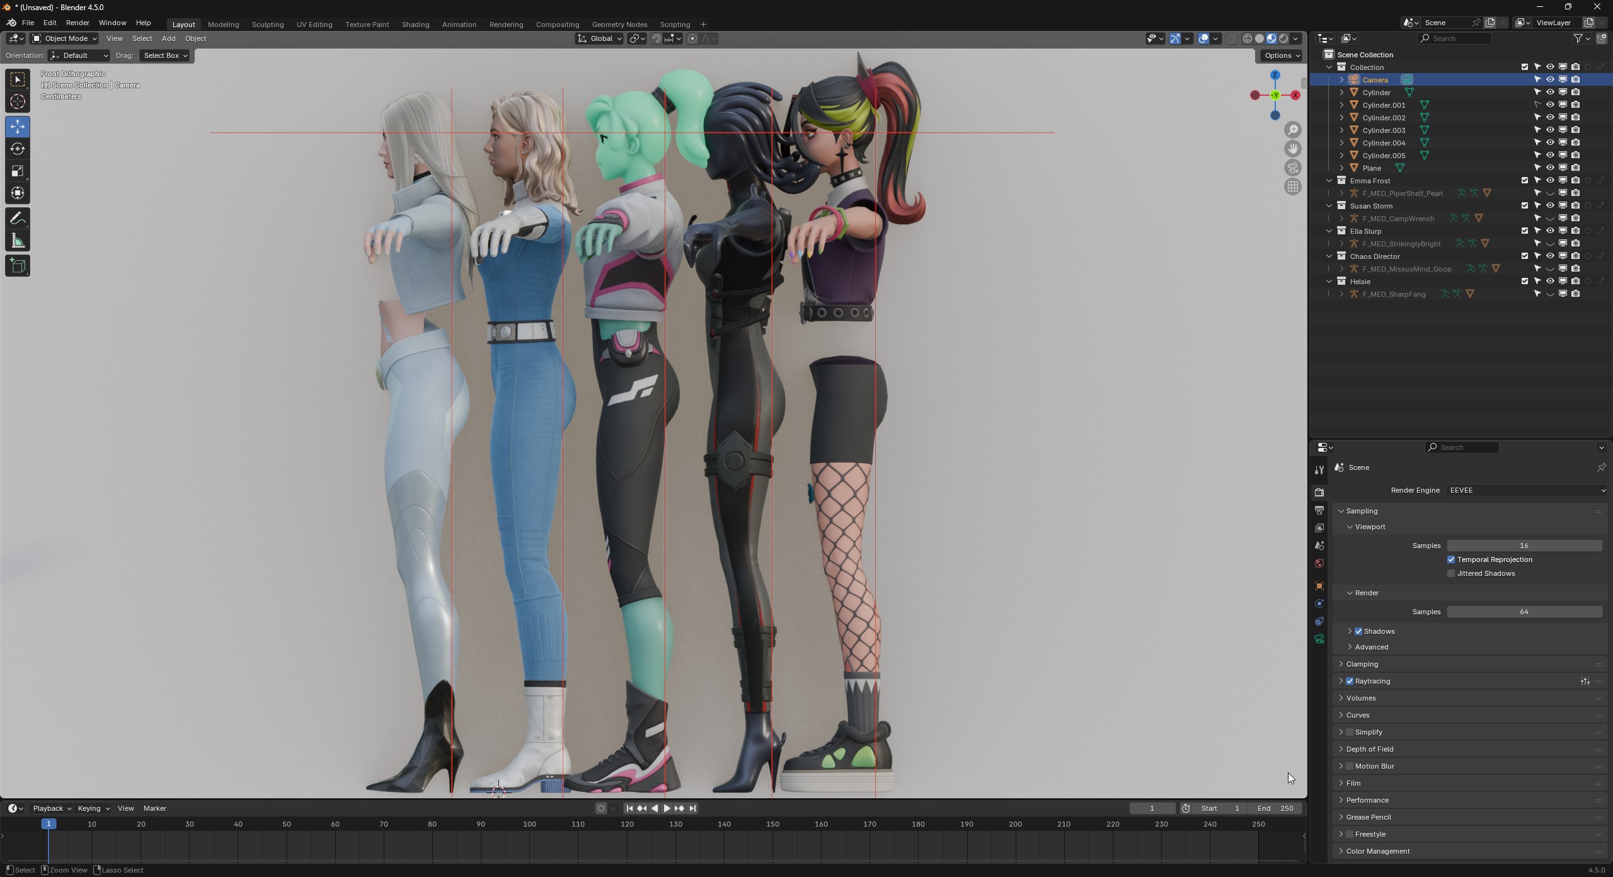Image resolution: width=1613 pixels, height=877 pixels.
Task: Hide Cylinder.003 with its eye icon
Action: [x=1550, y=130]
